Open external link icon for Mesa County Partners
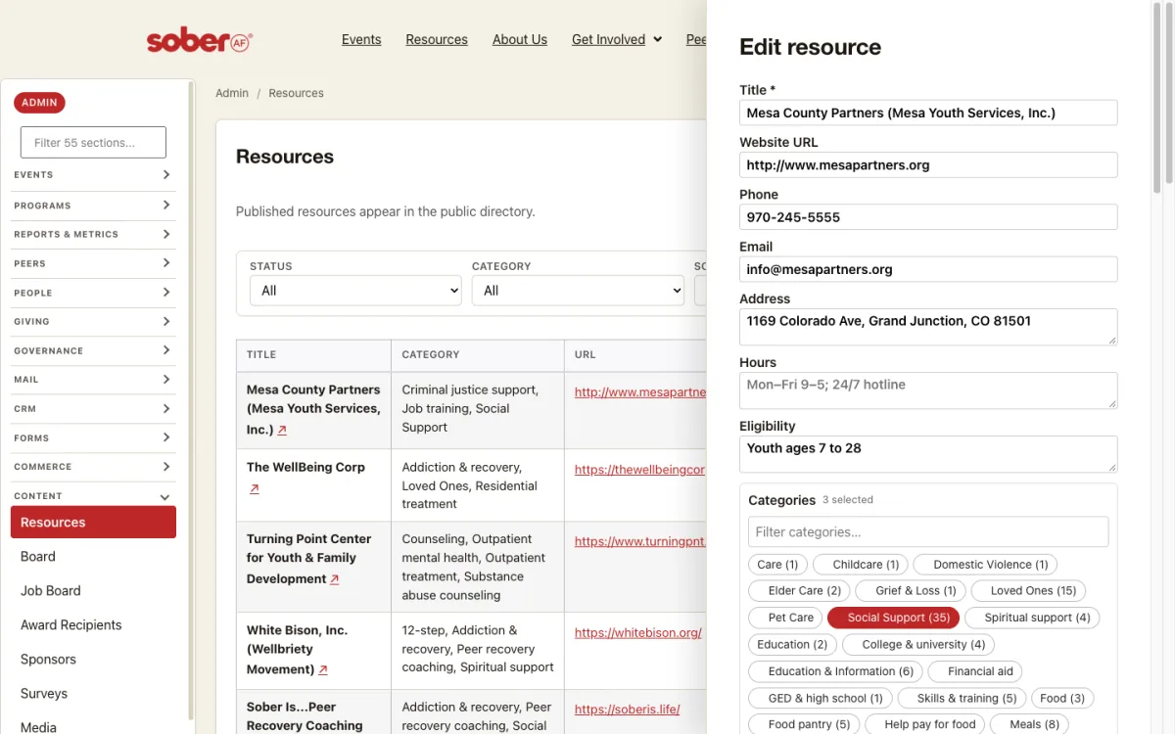This screenshot has width=1175, height=734. click(x=282, y=430)
